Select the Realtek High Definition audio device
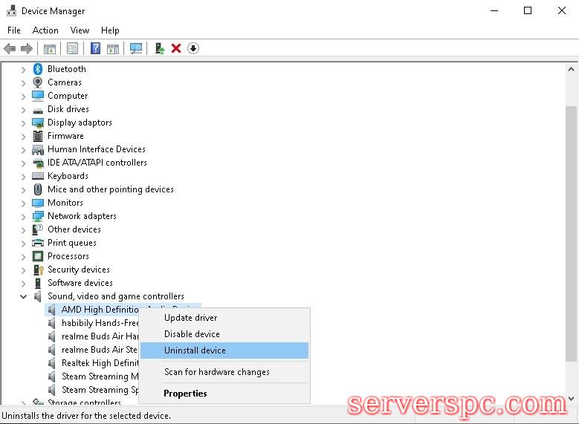 coord(100,363)
